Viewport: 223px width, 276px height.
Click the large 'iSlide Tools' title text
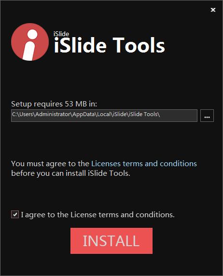coord(110,45)
